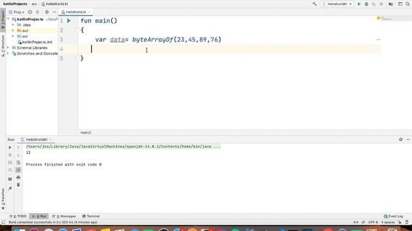Image resolution: width=412 pixels, height=231 pixels.
Task: Open Search Everywhere magnifier
Action: [407, 4]
